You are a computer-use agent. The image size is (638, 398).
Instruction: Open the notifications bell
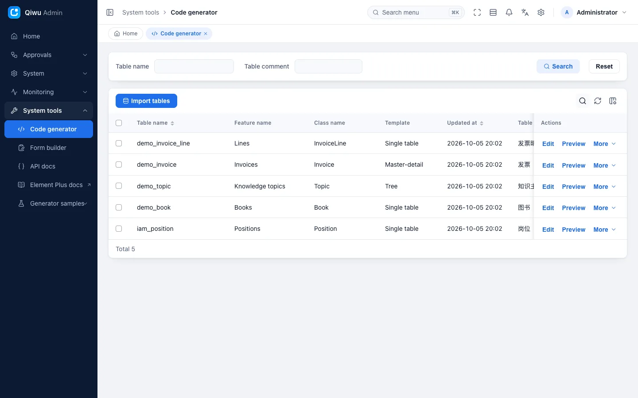click(x=509, y=12)
